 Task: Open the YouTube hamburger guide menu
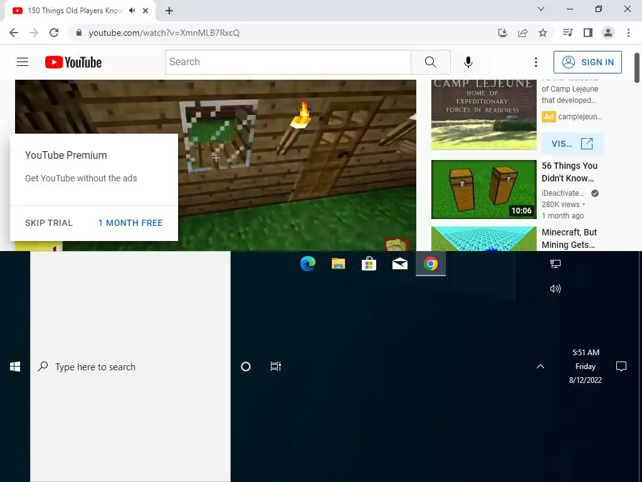(x=23, y=62)
